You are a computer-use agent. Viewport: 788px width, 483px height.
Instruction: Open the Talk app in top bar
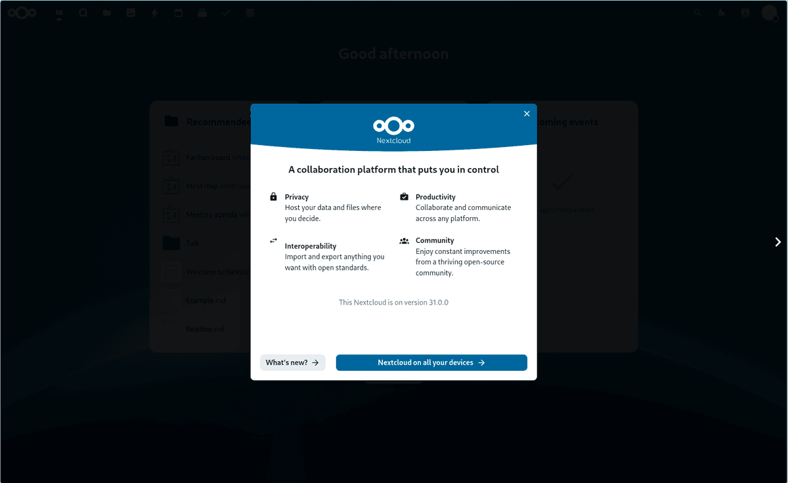pos(83,13)
